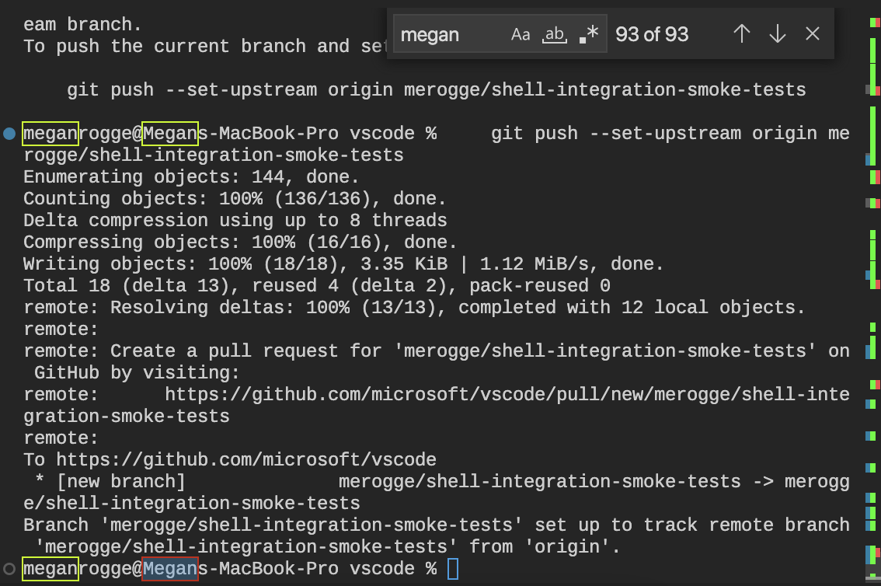881x586 pixels.
Task: Click the '93 of 93' match counter
Action: click(x=652, y=34)
